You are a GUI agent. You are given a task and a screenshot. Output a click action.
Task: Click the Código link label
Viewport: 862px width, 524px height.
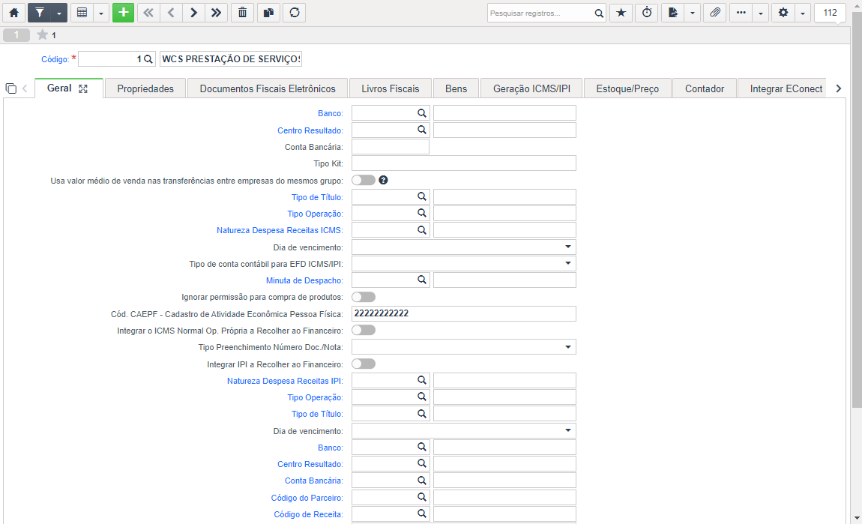(55, 59)
